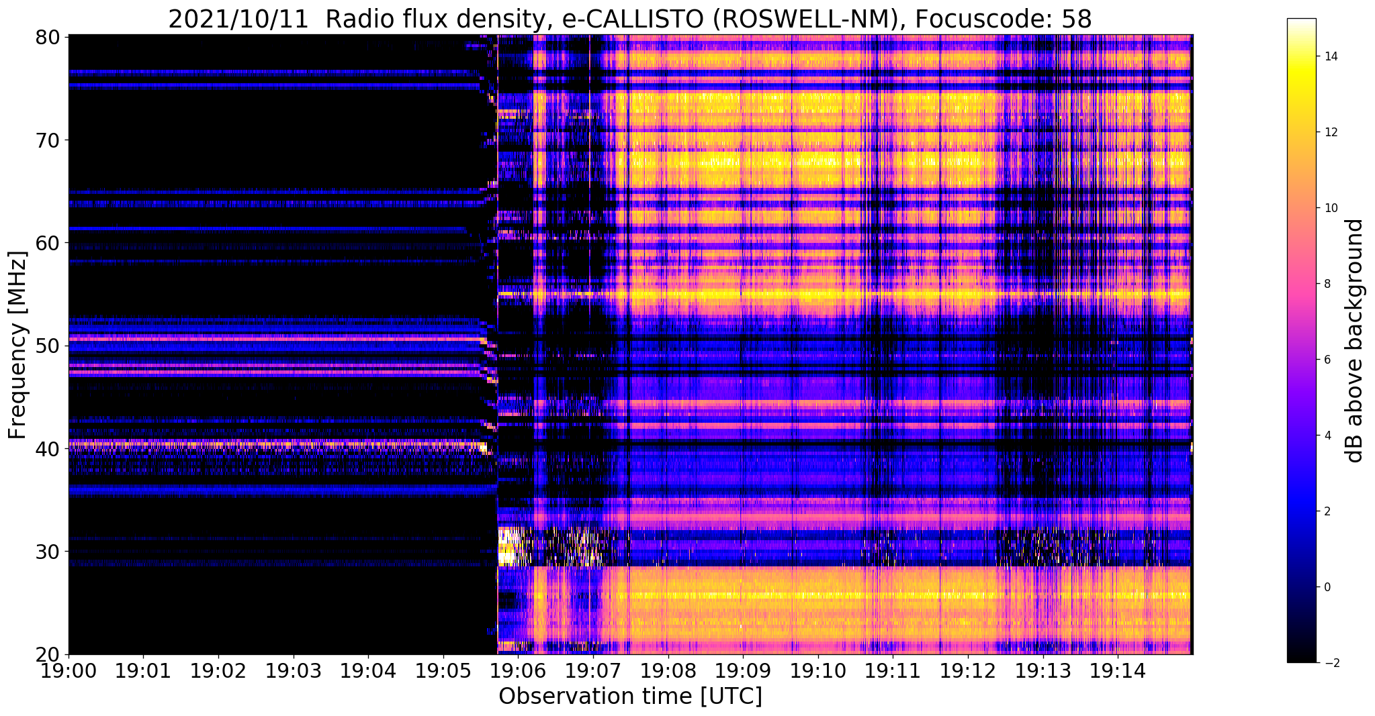
Task: Click the 19:04 time tick label
Action: coord(368,671)
